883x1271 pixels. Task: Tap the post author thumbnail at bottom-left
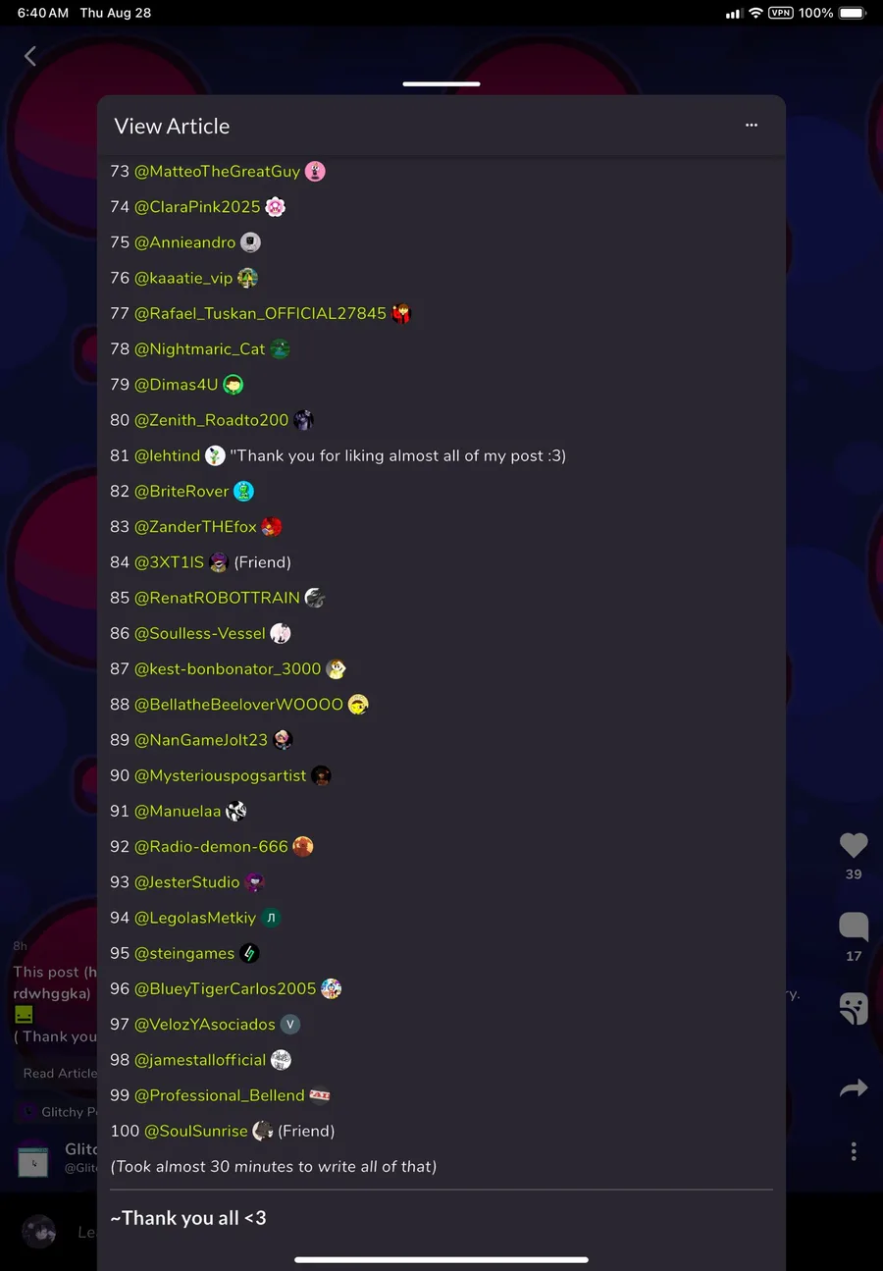click(32, 1159)
